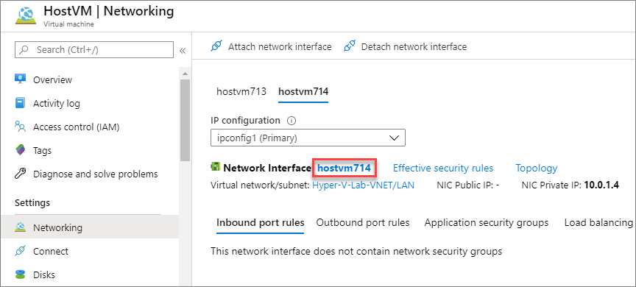Open the ipconfig1 (Primary) dropdown
This screenshot has height=287, width=636.
click(308, 138)
